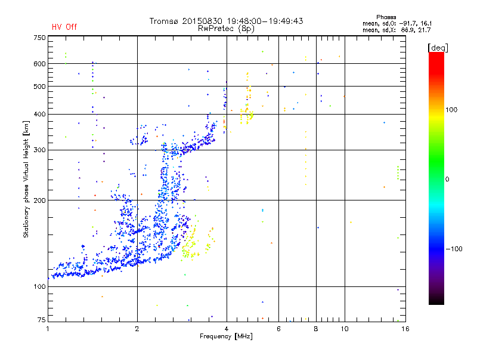Click the x-axis label '6'
The height and width of the screenshot is (358, 477).
278,329
